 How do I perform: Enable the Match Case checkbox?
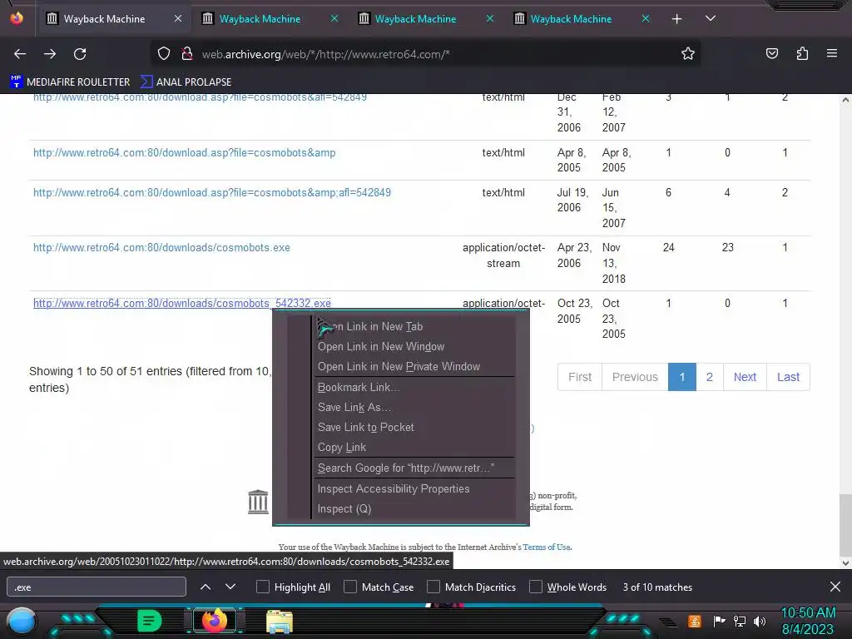pyautogui.click(x=350, y=587)
